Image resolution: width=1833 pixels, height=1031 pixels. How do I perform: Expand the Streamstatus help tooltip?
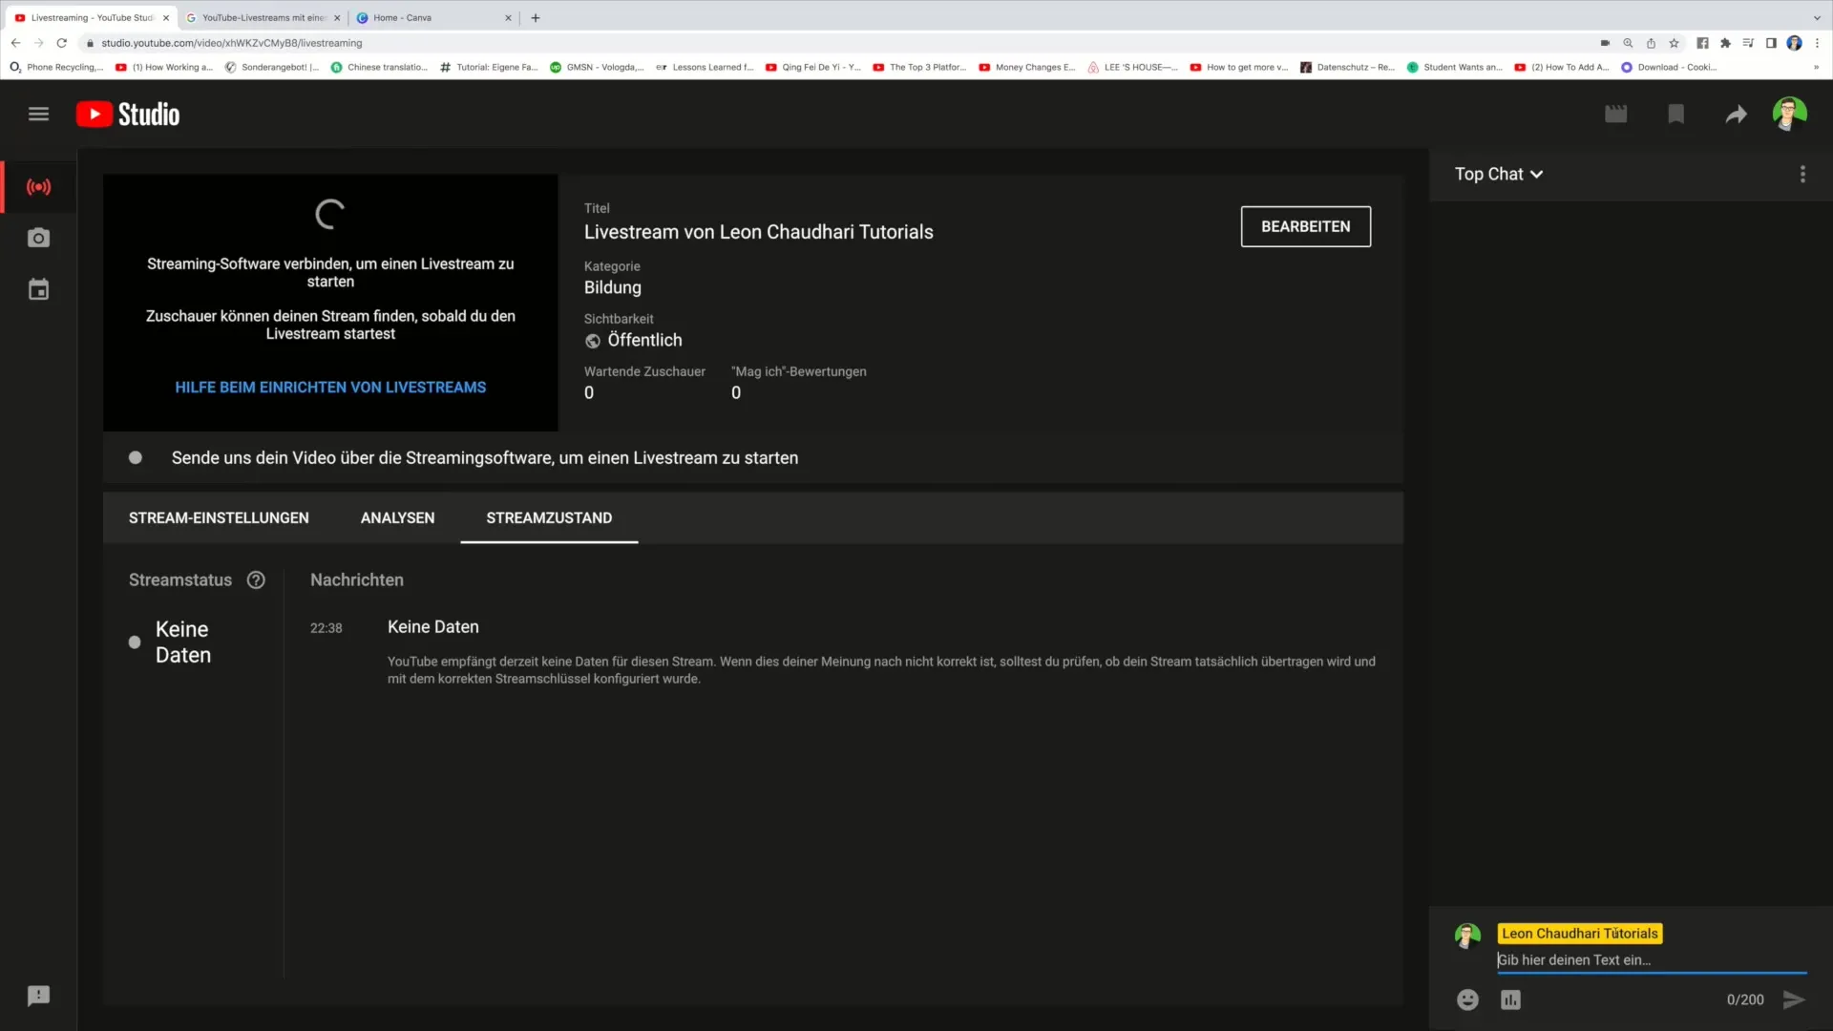coord(256,579)
